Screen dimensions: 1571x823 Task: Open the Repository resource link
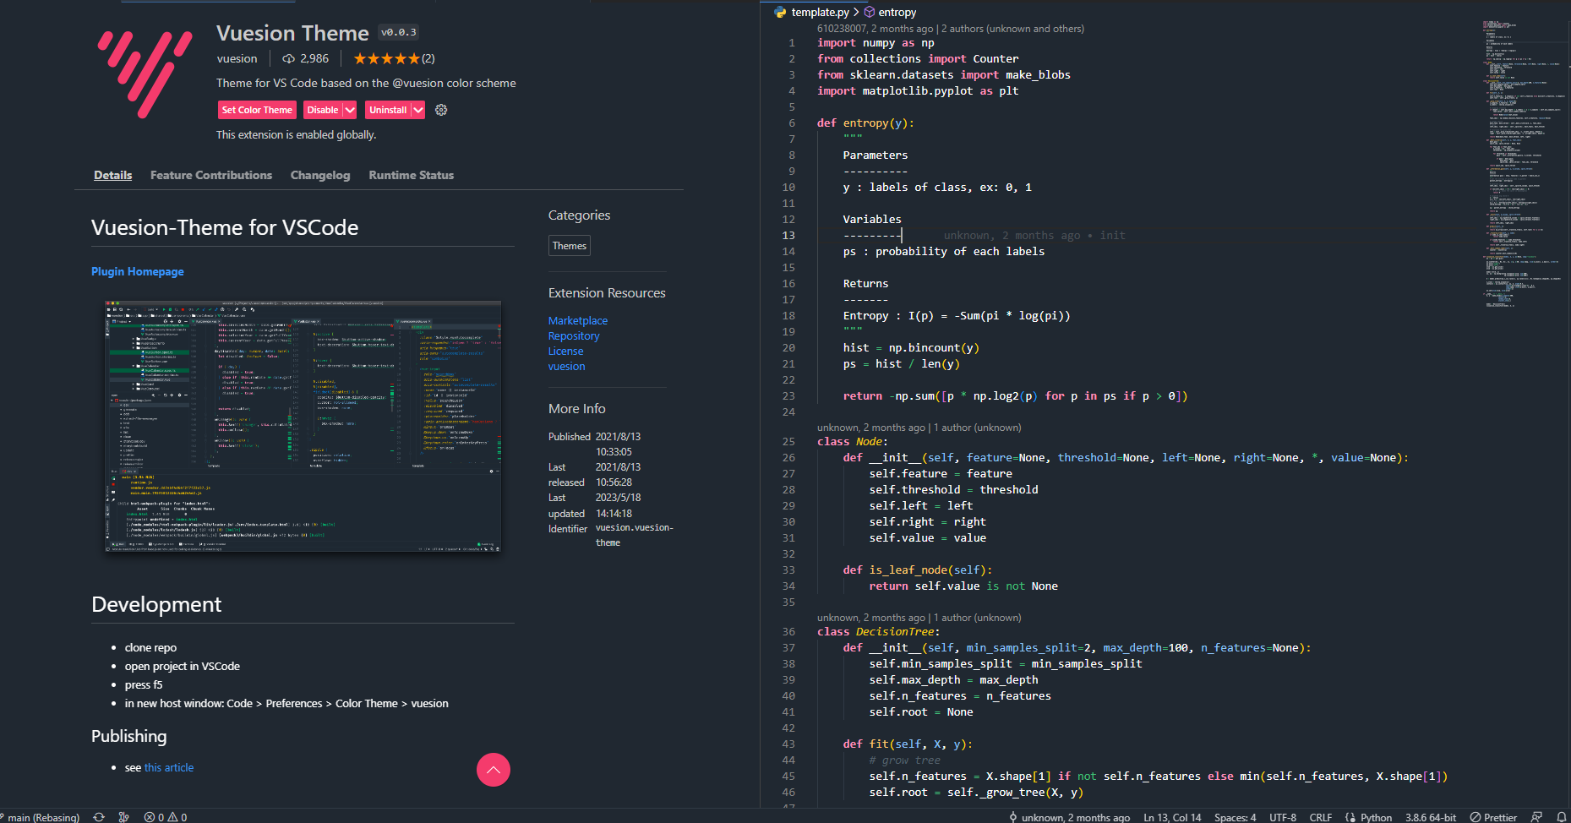pyautogui.click(x=574, y=335)
